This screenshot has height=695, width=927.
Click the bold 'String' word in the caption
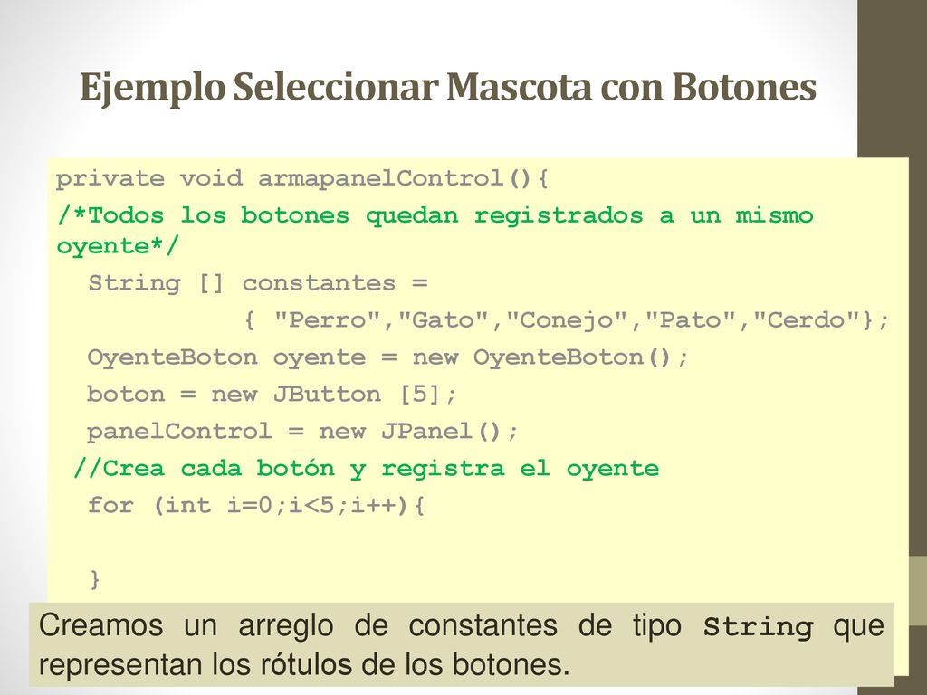[x=759, y=626]
